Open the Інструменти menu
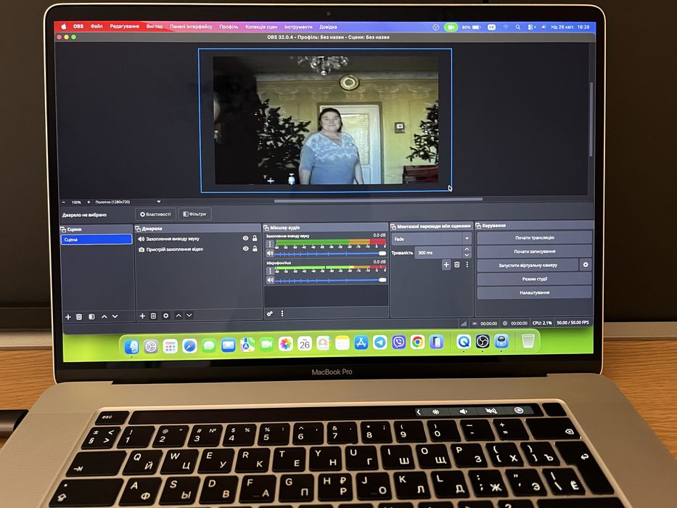 [x=298, y=27]
